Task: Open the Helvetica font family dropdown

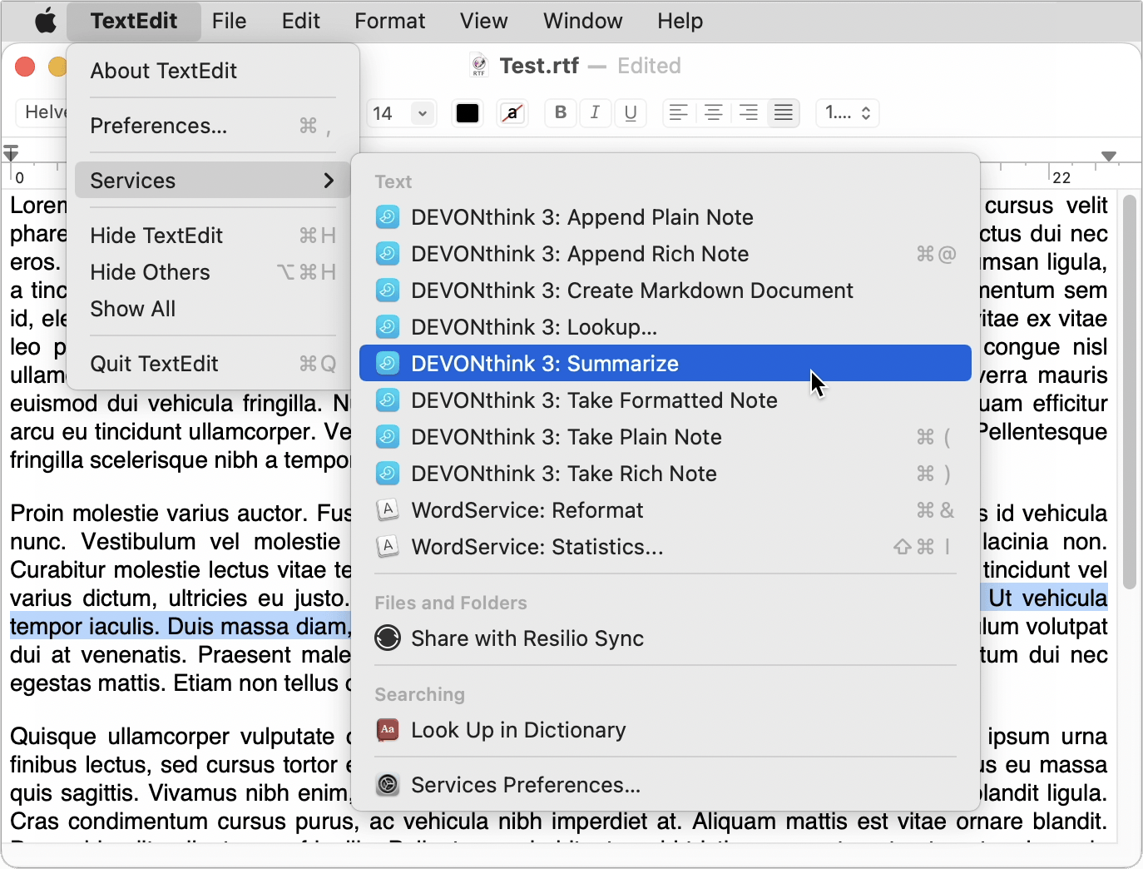Action: coord(42,112)
